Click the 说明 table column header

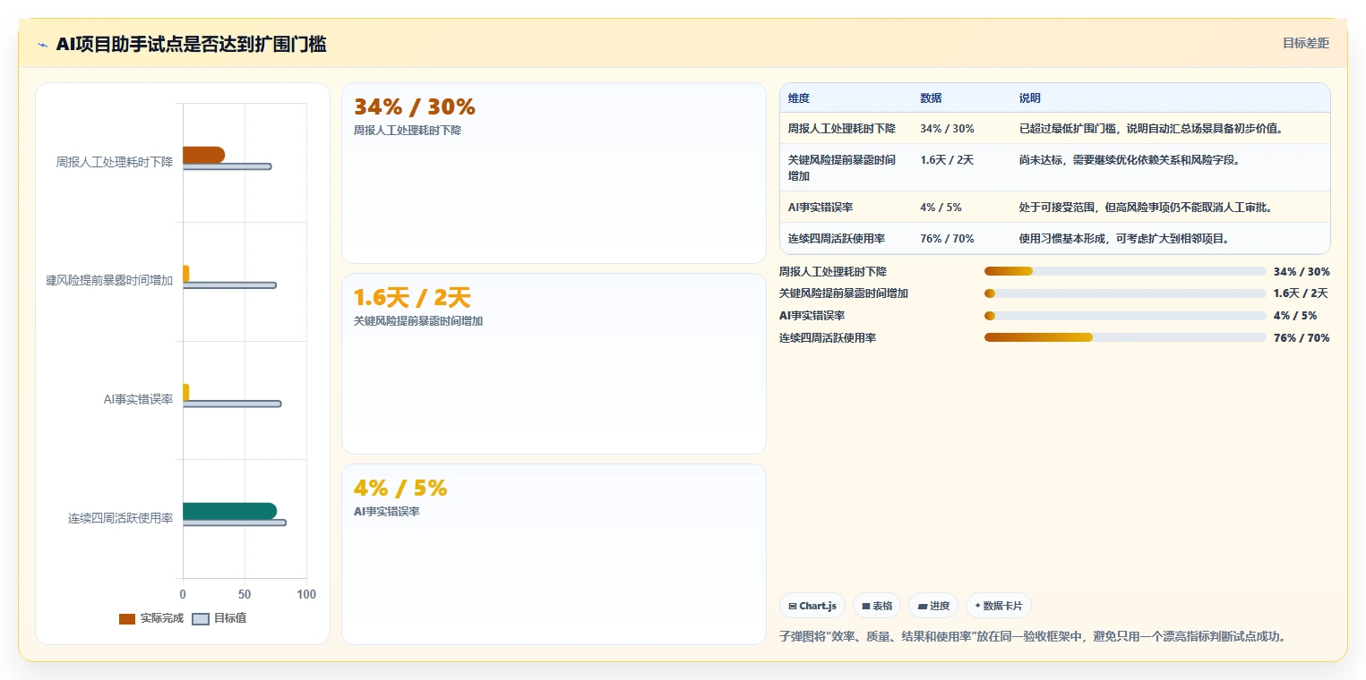pyautogui.click(x=1030, y=98)
